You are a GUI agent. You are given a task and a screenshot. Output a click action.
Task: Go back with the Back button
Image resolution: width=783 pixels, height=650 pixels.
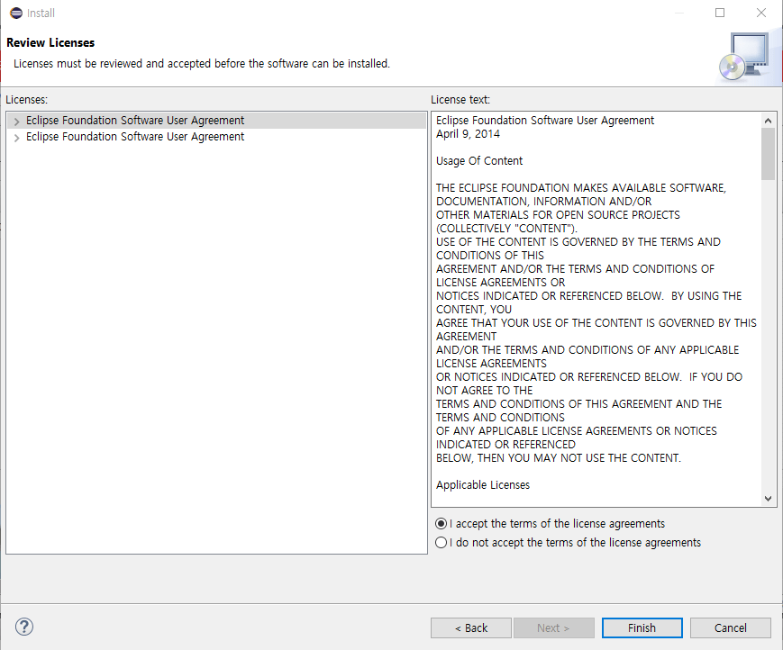coord(471,627)
